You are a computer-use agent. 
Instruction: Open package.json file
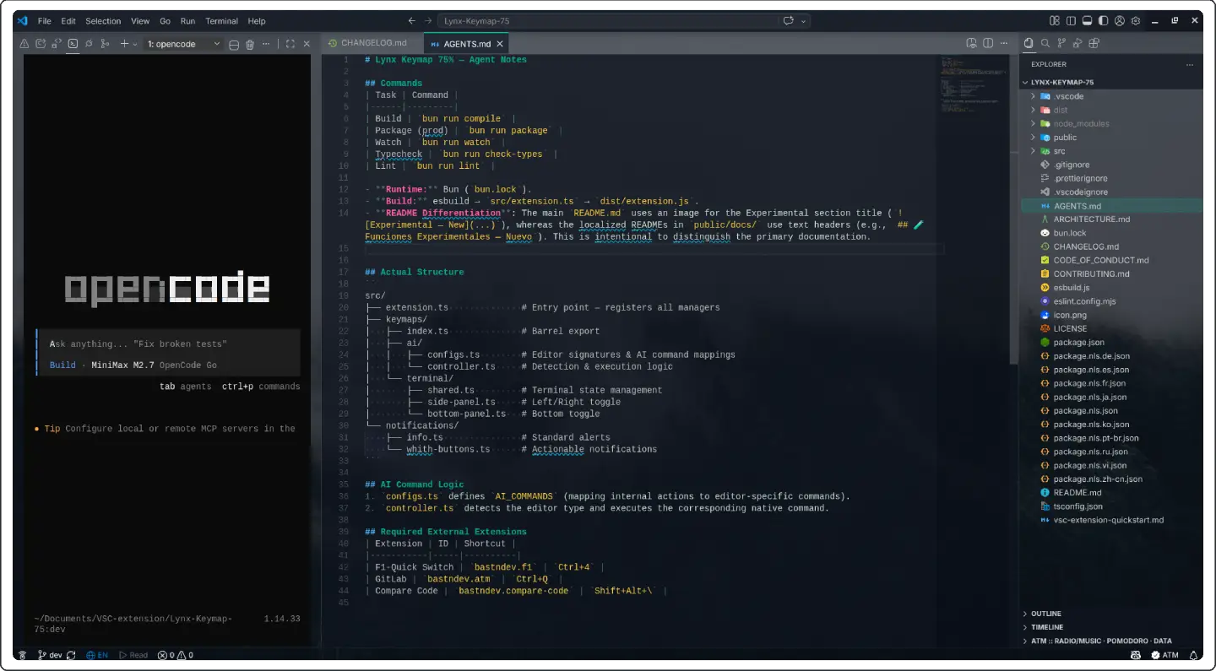point(1111,342)
